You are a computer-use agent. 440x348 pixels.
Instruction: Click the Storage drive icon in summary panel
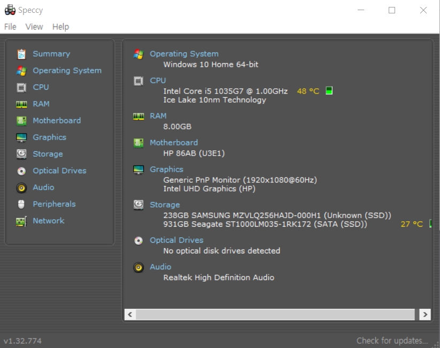[x=138, y=205]
